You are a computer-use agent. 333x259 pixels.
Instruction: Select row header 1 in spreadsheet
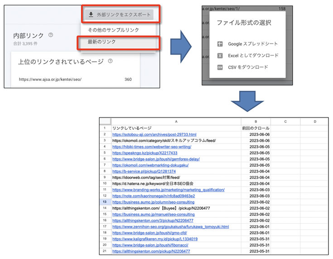(x=105, y=128)
